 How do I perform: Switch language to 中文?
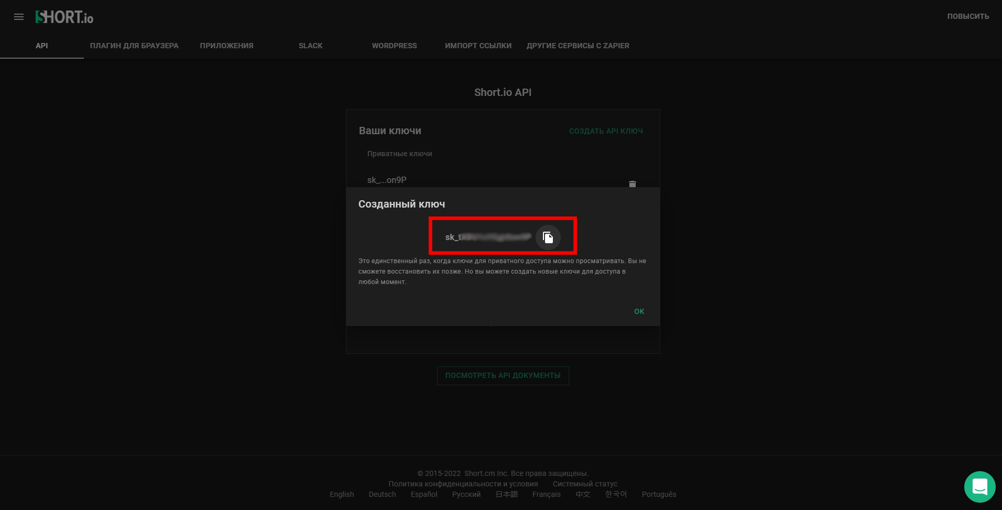tap(583, 494)
